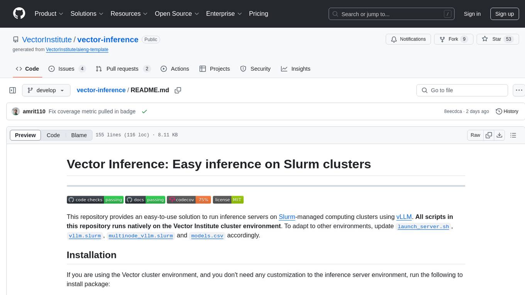The width and height of the screenshot is (525, 295).
Task: Switch to the Insights tab
Action: pos(296,69)
